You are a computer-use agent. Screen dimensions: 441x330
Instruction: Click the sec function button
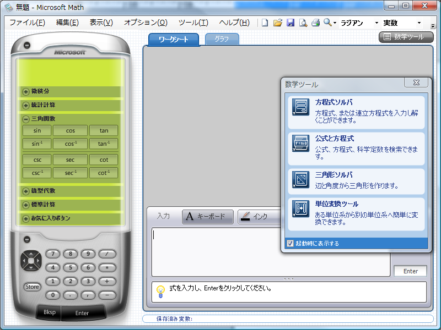(71, 159)
